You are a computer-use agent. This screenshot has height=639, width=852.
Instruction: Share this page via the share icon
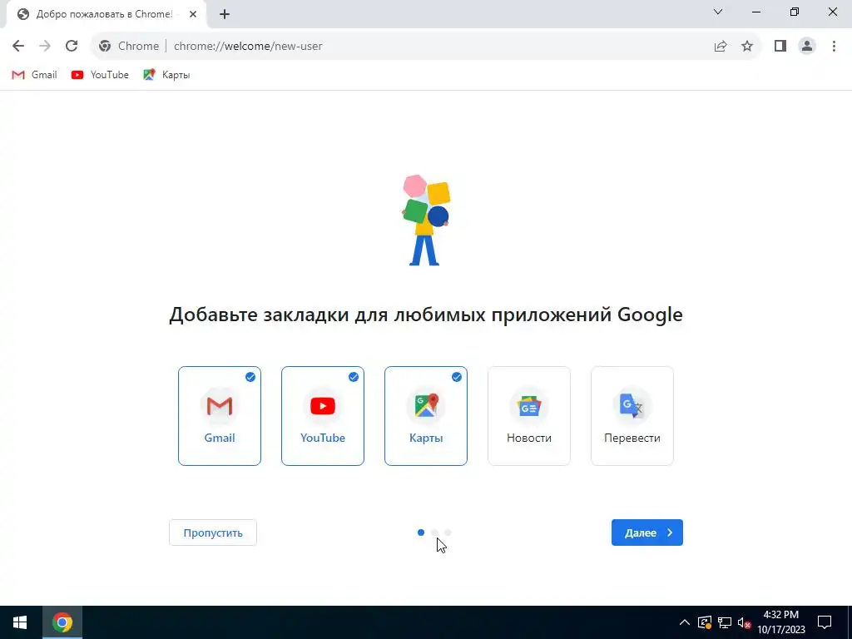tap(721, 47)
